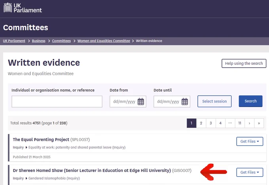269x185 pixels.
Task: Open Equality at work paternity inquiry link
Action: point(77,147)
